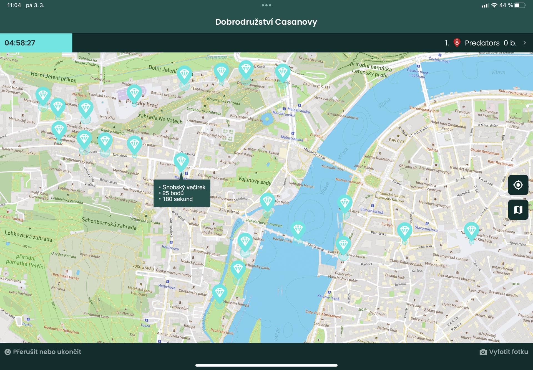Select the diamond marker left of svatý Kříž
The width and height of the screenshot is (533, 370).
[x=86, y=109]
